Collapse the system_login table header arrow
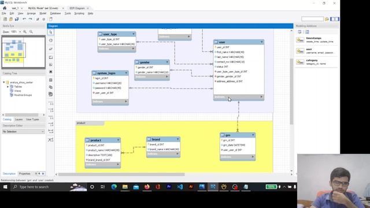Viewport: 370px width, 208px height. (x=126, y=73)
